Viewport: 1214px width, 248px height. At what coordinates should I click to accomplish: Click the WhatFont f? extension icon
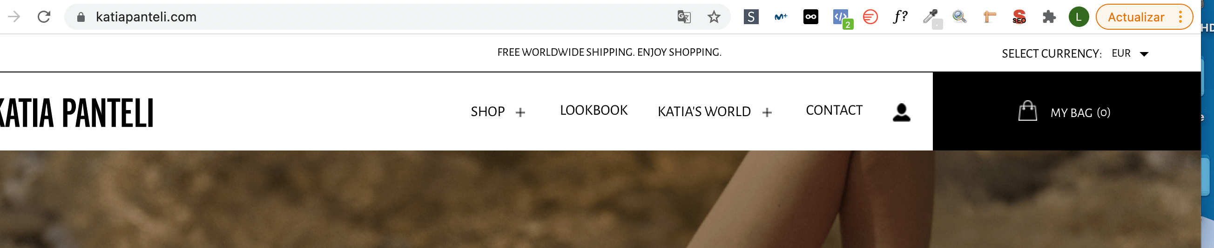point(900,17)
